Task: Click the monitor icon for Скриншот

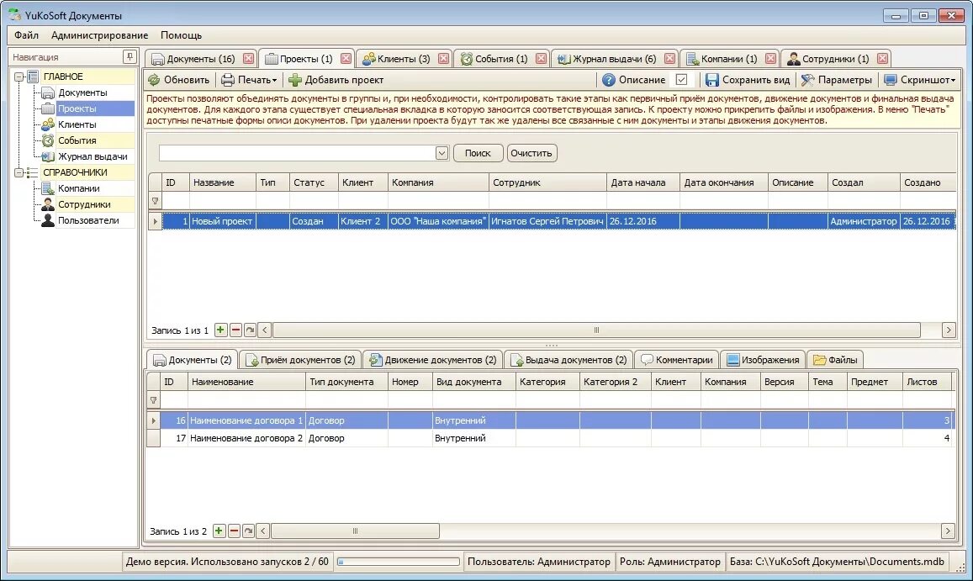Action: (891, 79)
